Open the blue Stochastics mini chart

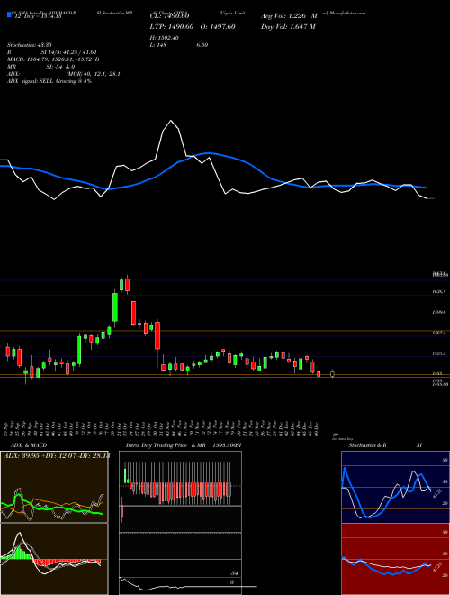tap(395, 487)
